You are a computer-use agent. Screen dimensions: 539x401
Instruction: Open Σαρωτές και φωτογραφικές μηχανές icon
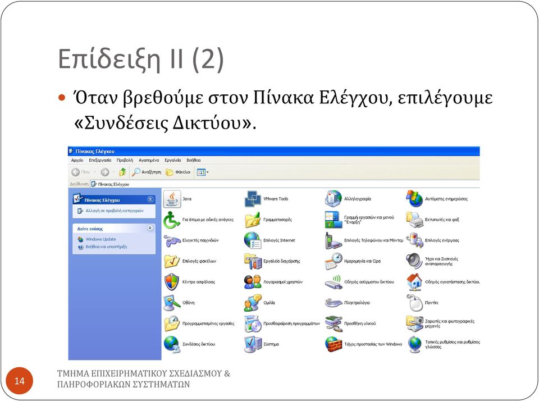(x=414, y=323)
